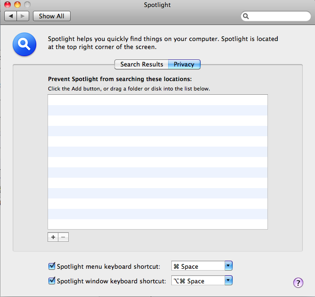315x297 pixels.
Task: Click the search magnifier in toolbar field
Action: click(x=246, y=16)
